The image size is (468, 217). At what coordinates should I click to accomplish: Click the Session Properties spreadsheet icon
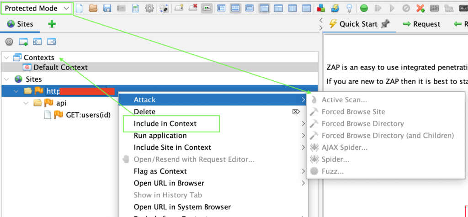[135, 8]
